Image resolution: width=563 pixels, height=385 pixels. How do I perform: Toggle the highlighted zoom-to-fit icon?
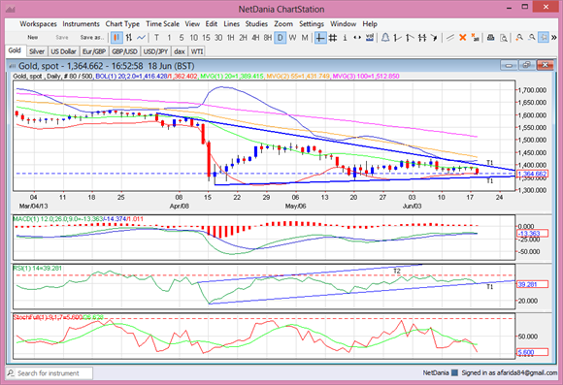(544, 37)
